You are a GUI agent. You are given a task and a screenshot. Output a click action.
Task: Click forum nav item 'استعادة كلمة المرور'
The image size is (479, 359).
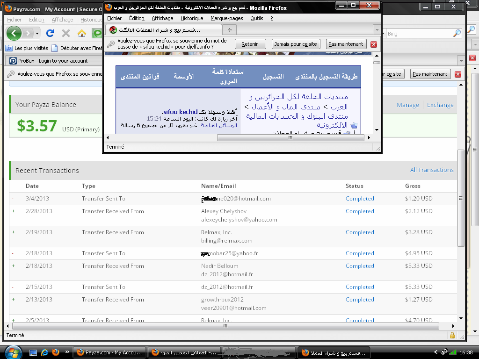pos(228,76)
